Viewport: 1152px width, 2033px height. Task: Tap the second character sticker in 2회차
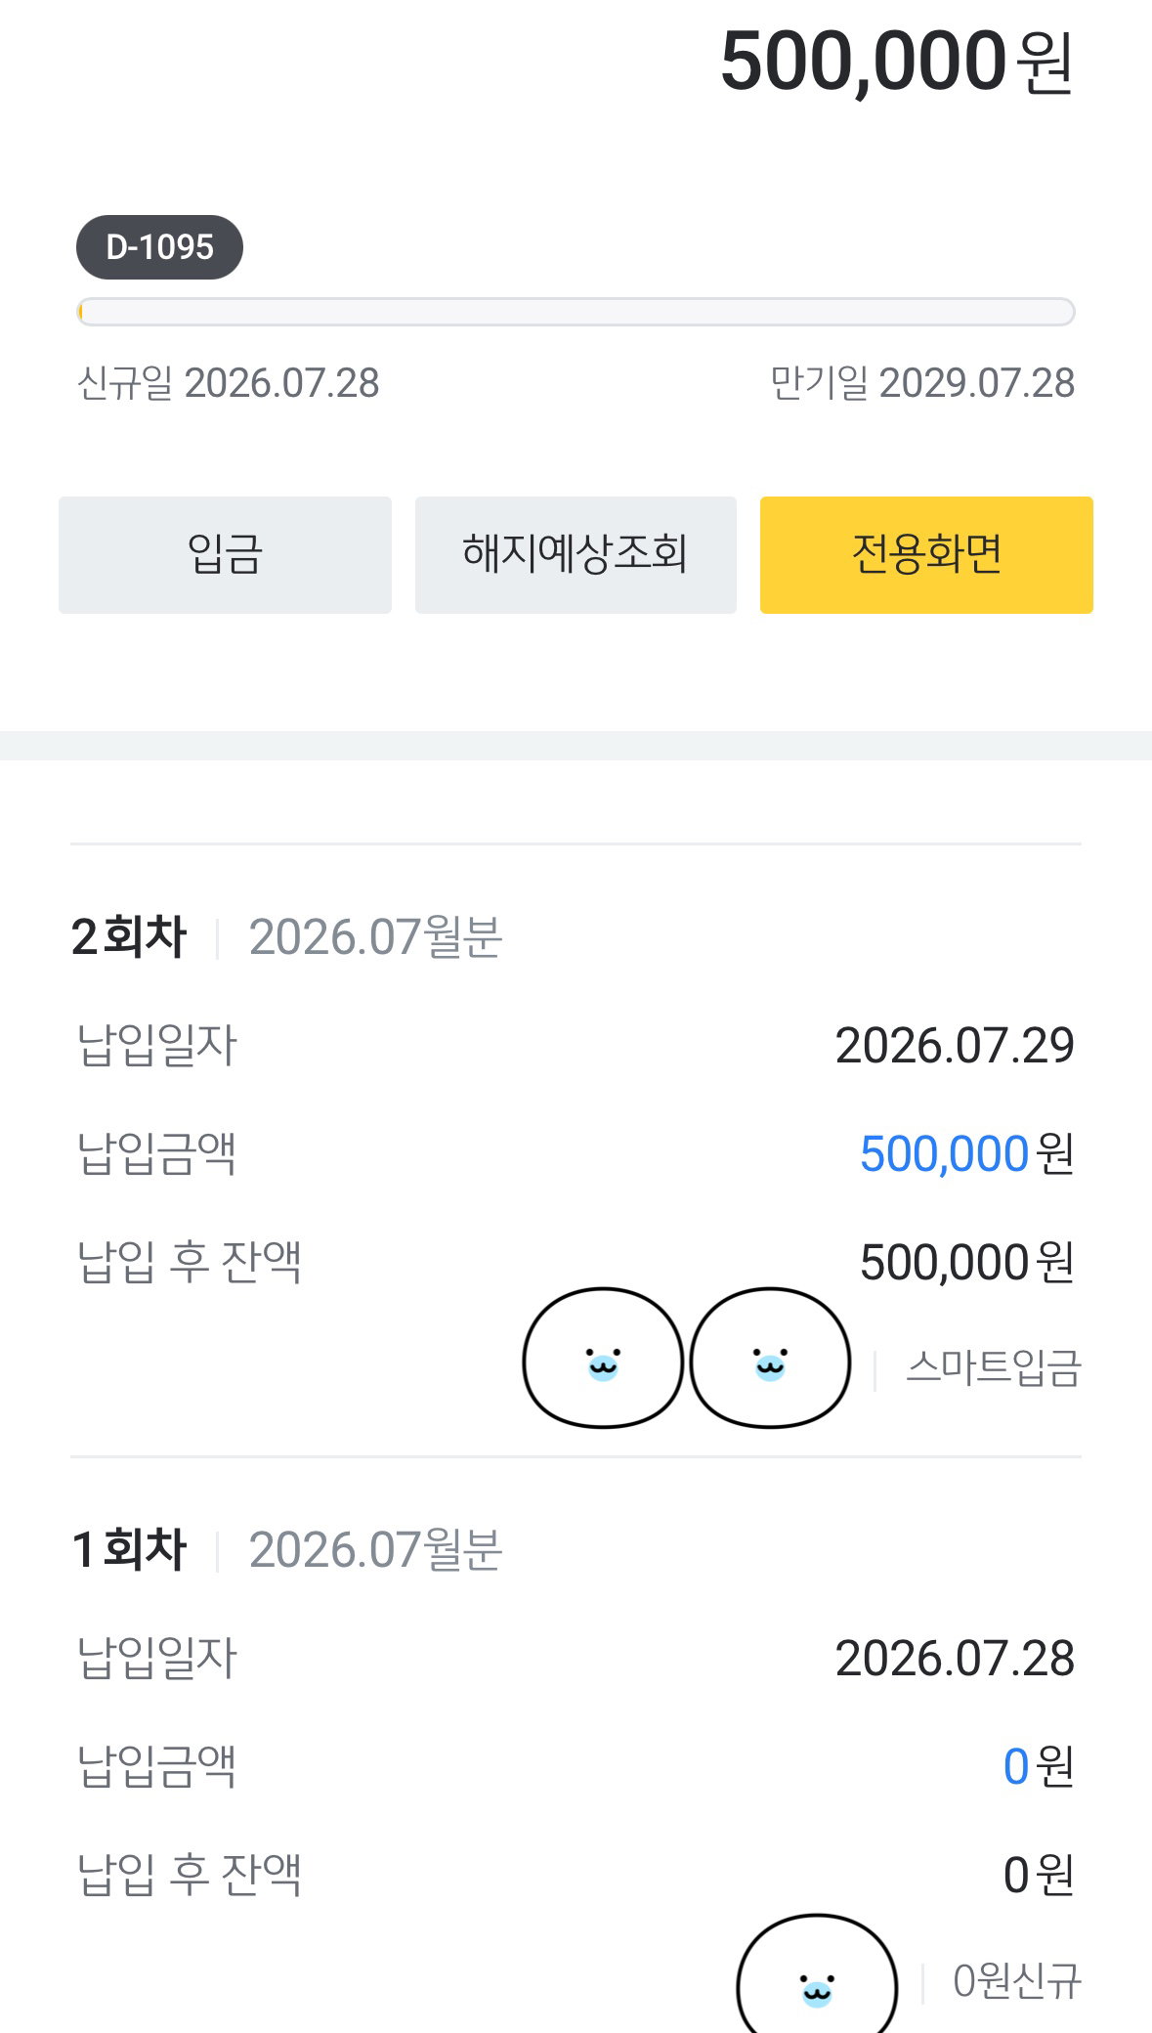pyautogui.click(x=770, y=1359)
